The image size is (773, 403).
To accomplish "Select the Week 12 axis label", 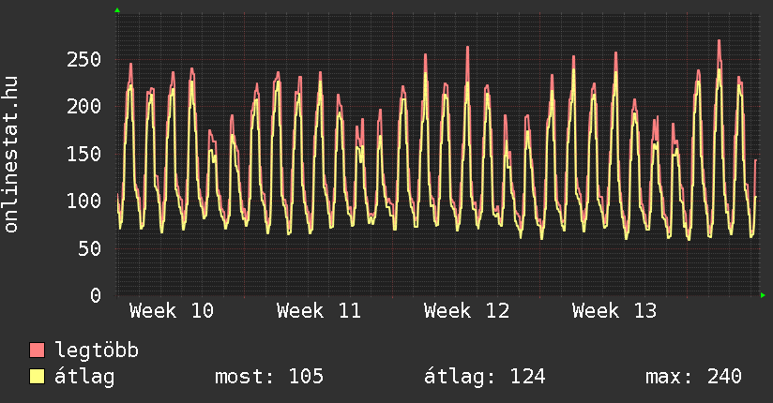I will point(466,310).
